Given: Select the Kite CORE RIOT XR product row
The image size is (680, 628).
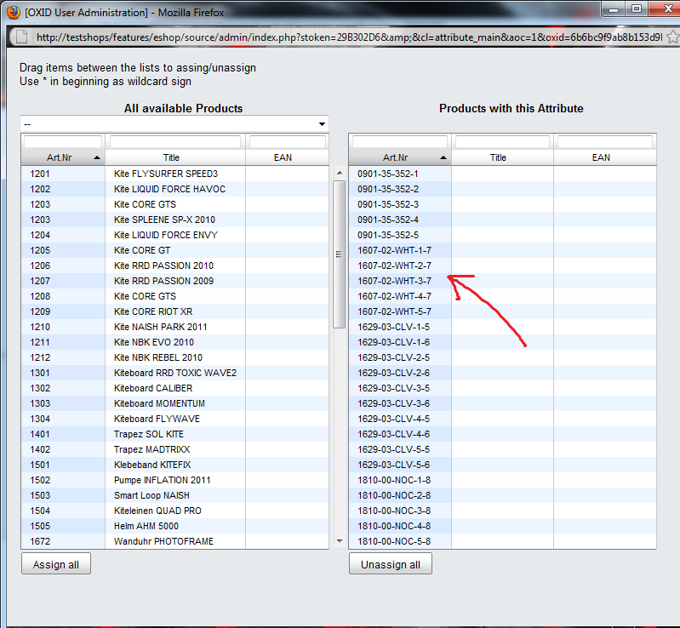Looking at the screenshot, I should click(x=153, y=311).
